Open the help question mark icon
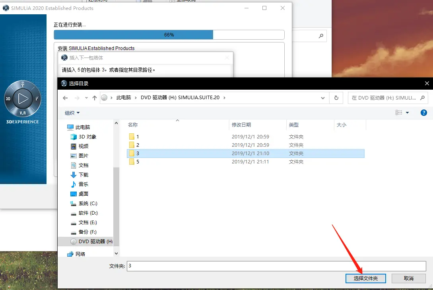Viewport: 433px width, 290px height. coord(423,113)
